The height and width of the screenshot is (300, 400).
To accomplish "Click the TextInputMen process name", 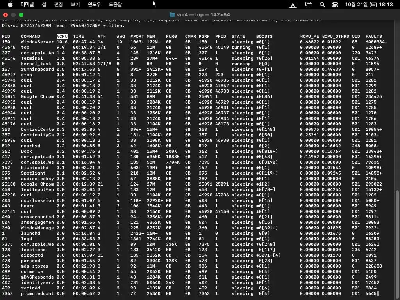I will tap(37, 189).
